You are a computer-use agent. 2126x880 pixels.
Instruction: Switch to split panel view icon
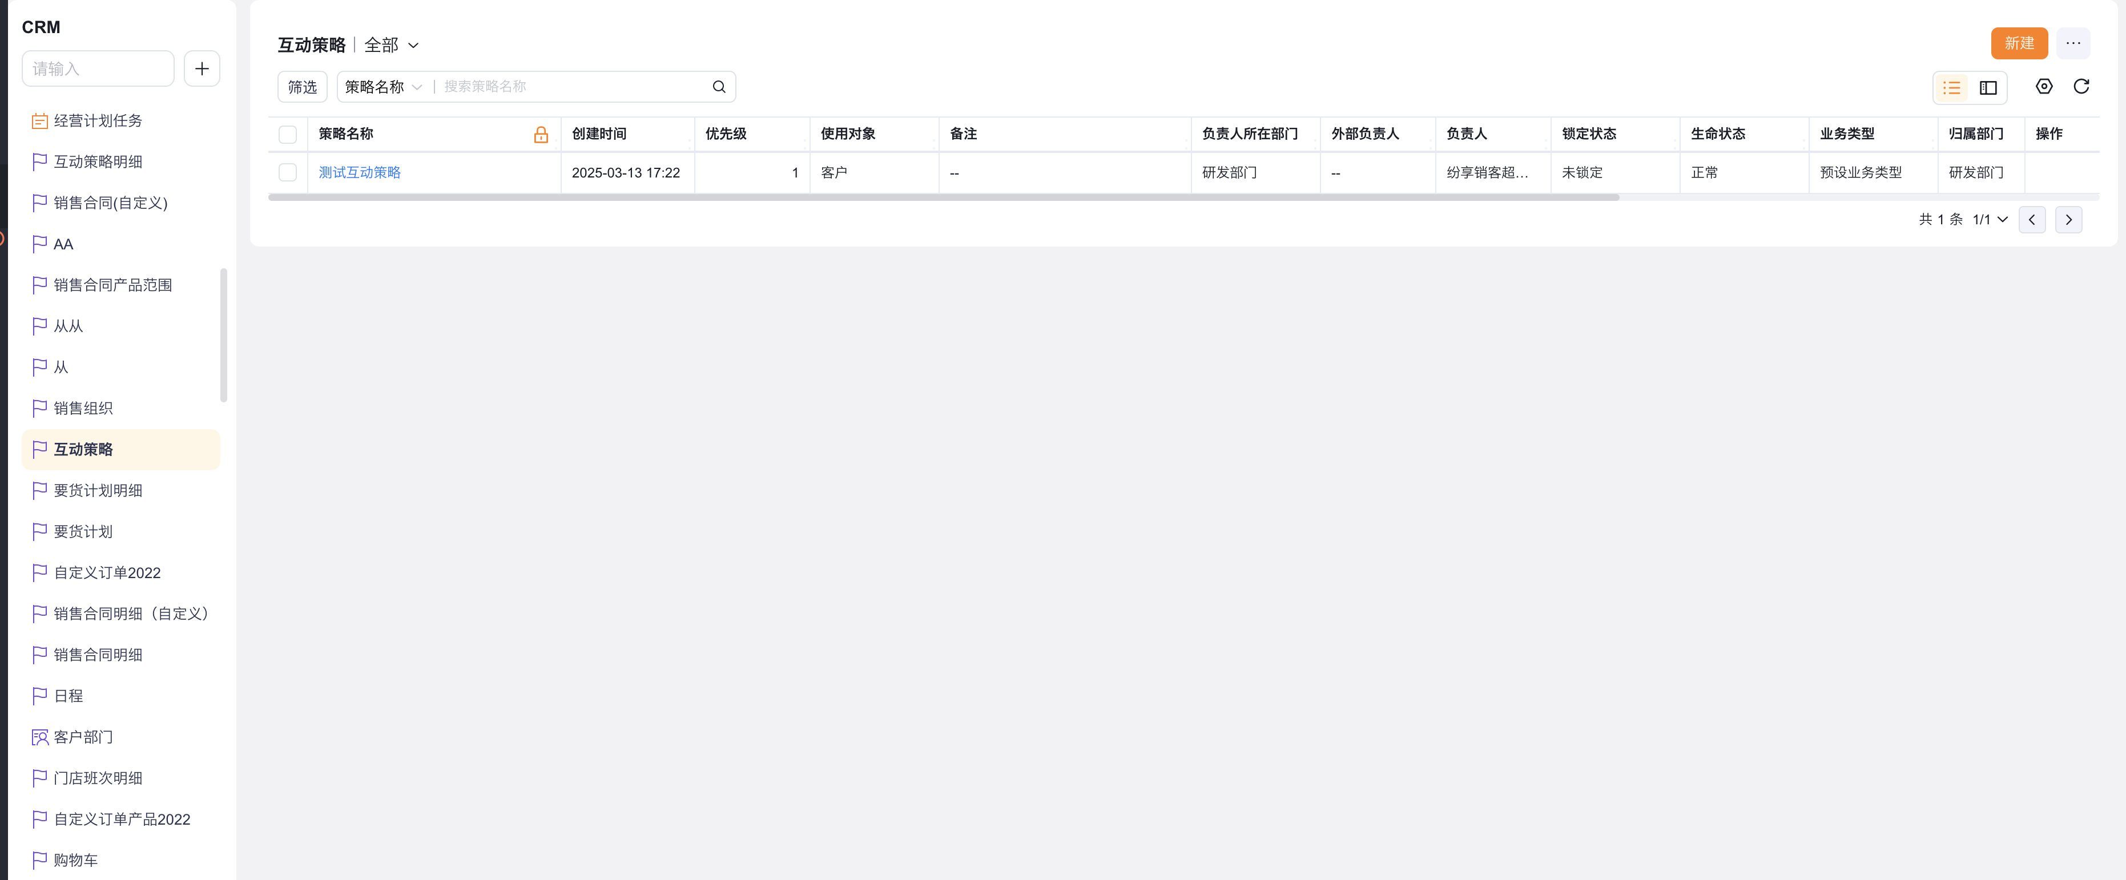coord(1987,87)
